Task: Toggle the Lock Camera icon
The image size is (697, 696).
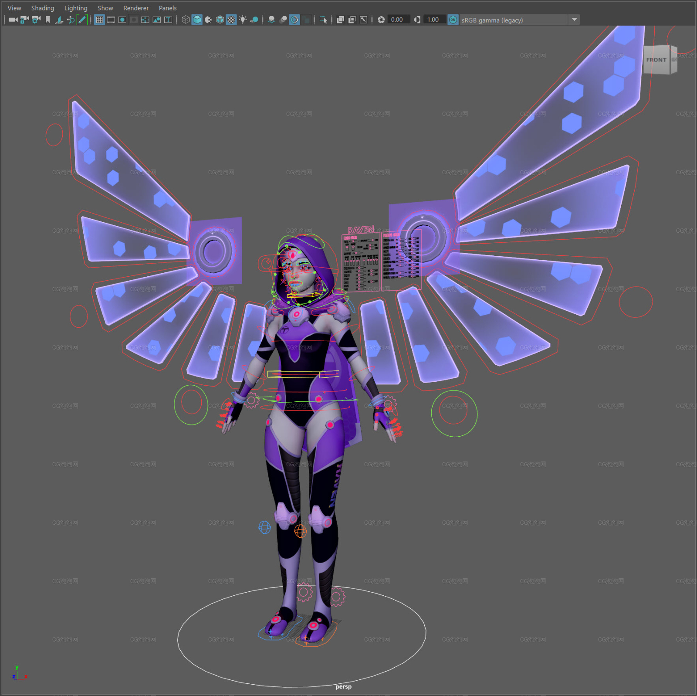Action: pos(25,20)
